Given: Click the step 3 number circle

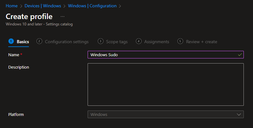Looking at the screenshot, I should click(101, 41).
